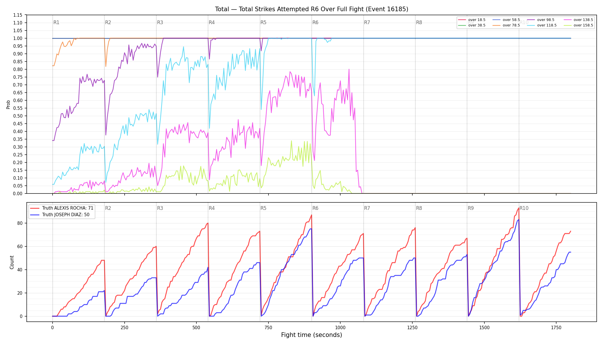The height and width of the screenshot is (345, 603).
Task: Click the 0.00 tick on the Prob axis
Action: [18, 193]
